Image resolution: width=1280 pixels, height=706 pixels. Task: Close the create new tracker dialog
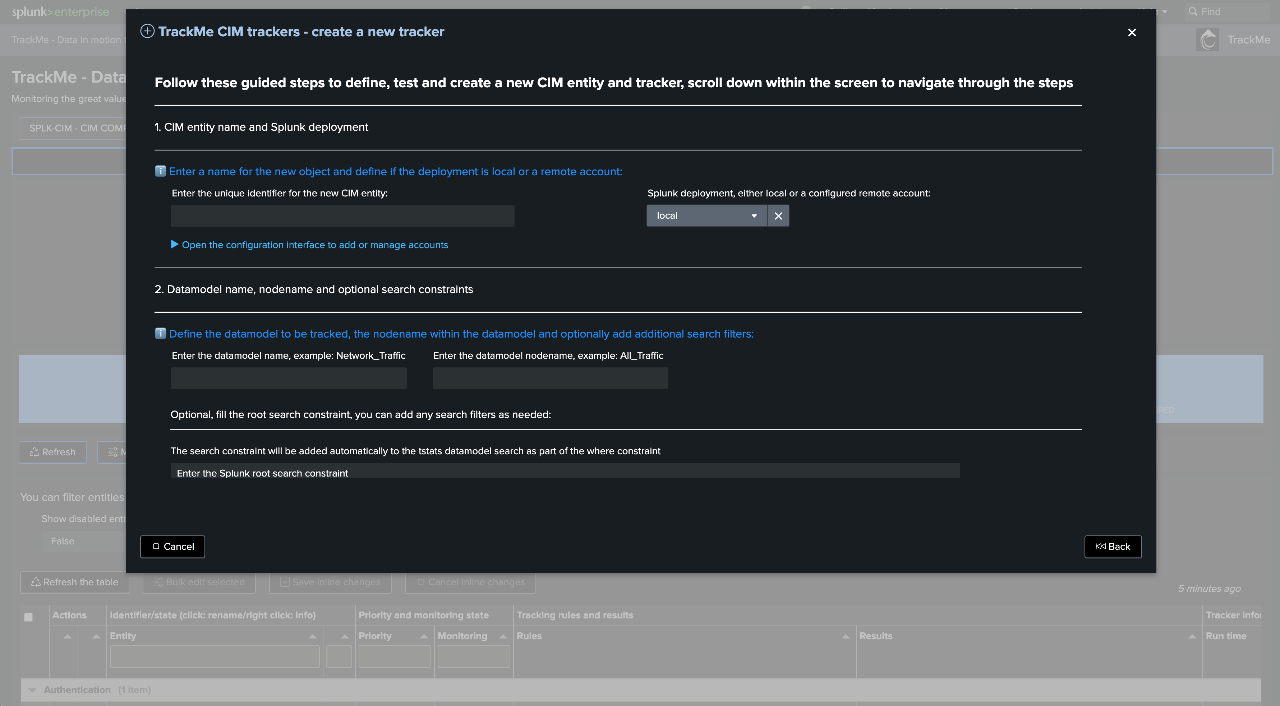[1132, 33]
